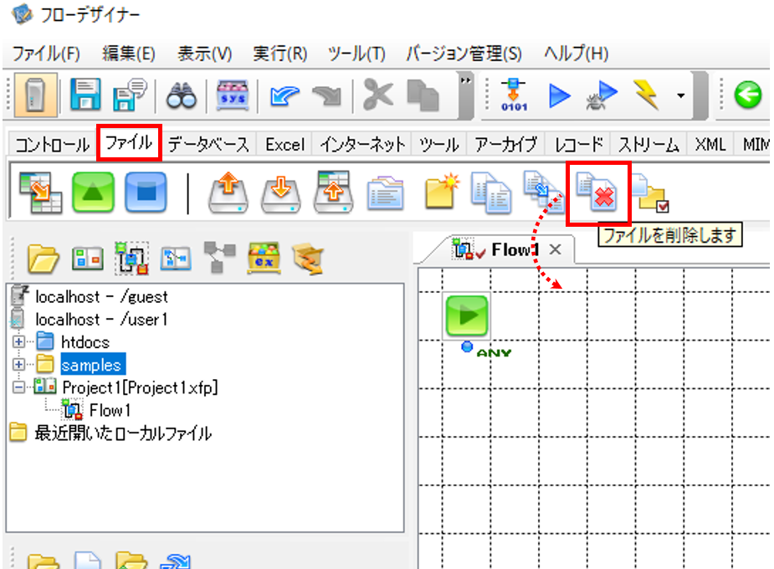Select the blue file list folder component

[385, 193]
